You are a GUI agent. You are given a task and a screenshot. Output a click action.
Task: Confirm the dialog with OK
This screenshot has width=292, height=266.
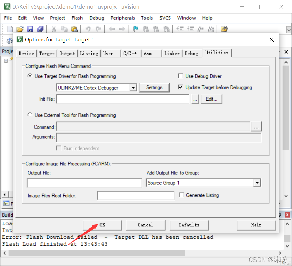(x=102, y=225)
